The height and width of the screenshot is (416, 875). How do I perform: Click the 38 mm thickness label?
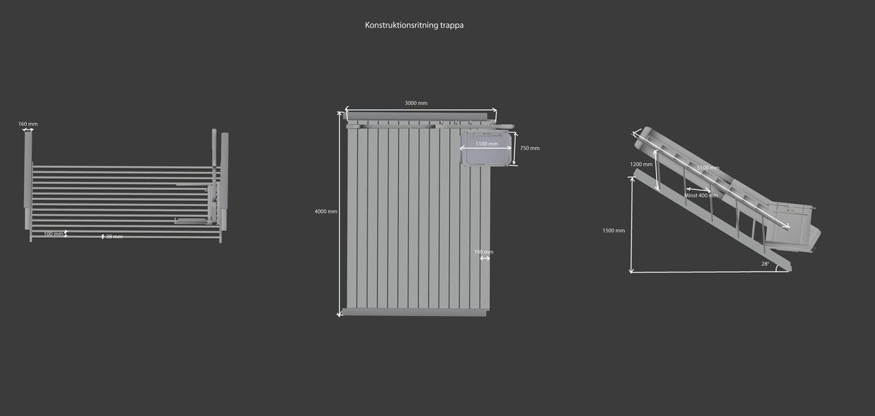pos(114,237)
